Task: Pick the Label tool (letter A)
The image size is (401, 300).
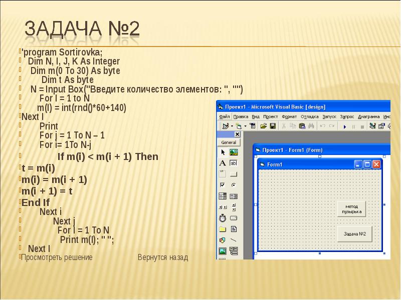Action: click(x=223, y=163)
